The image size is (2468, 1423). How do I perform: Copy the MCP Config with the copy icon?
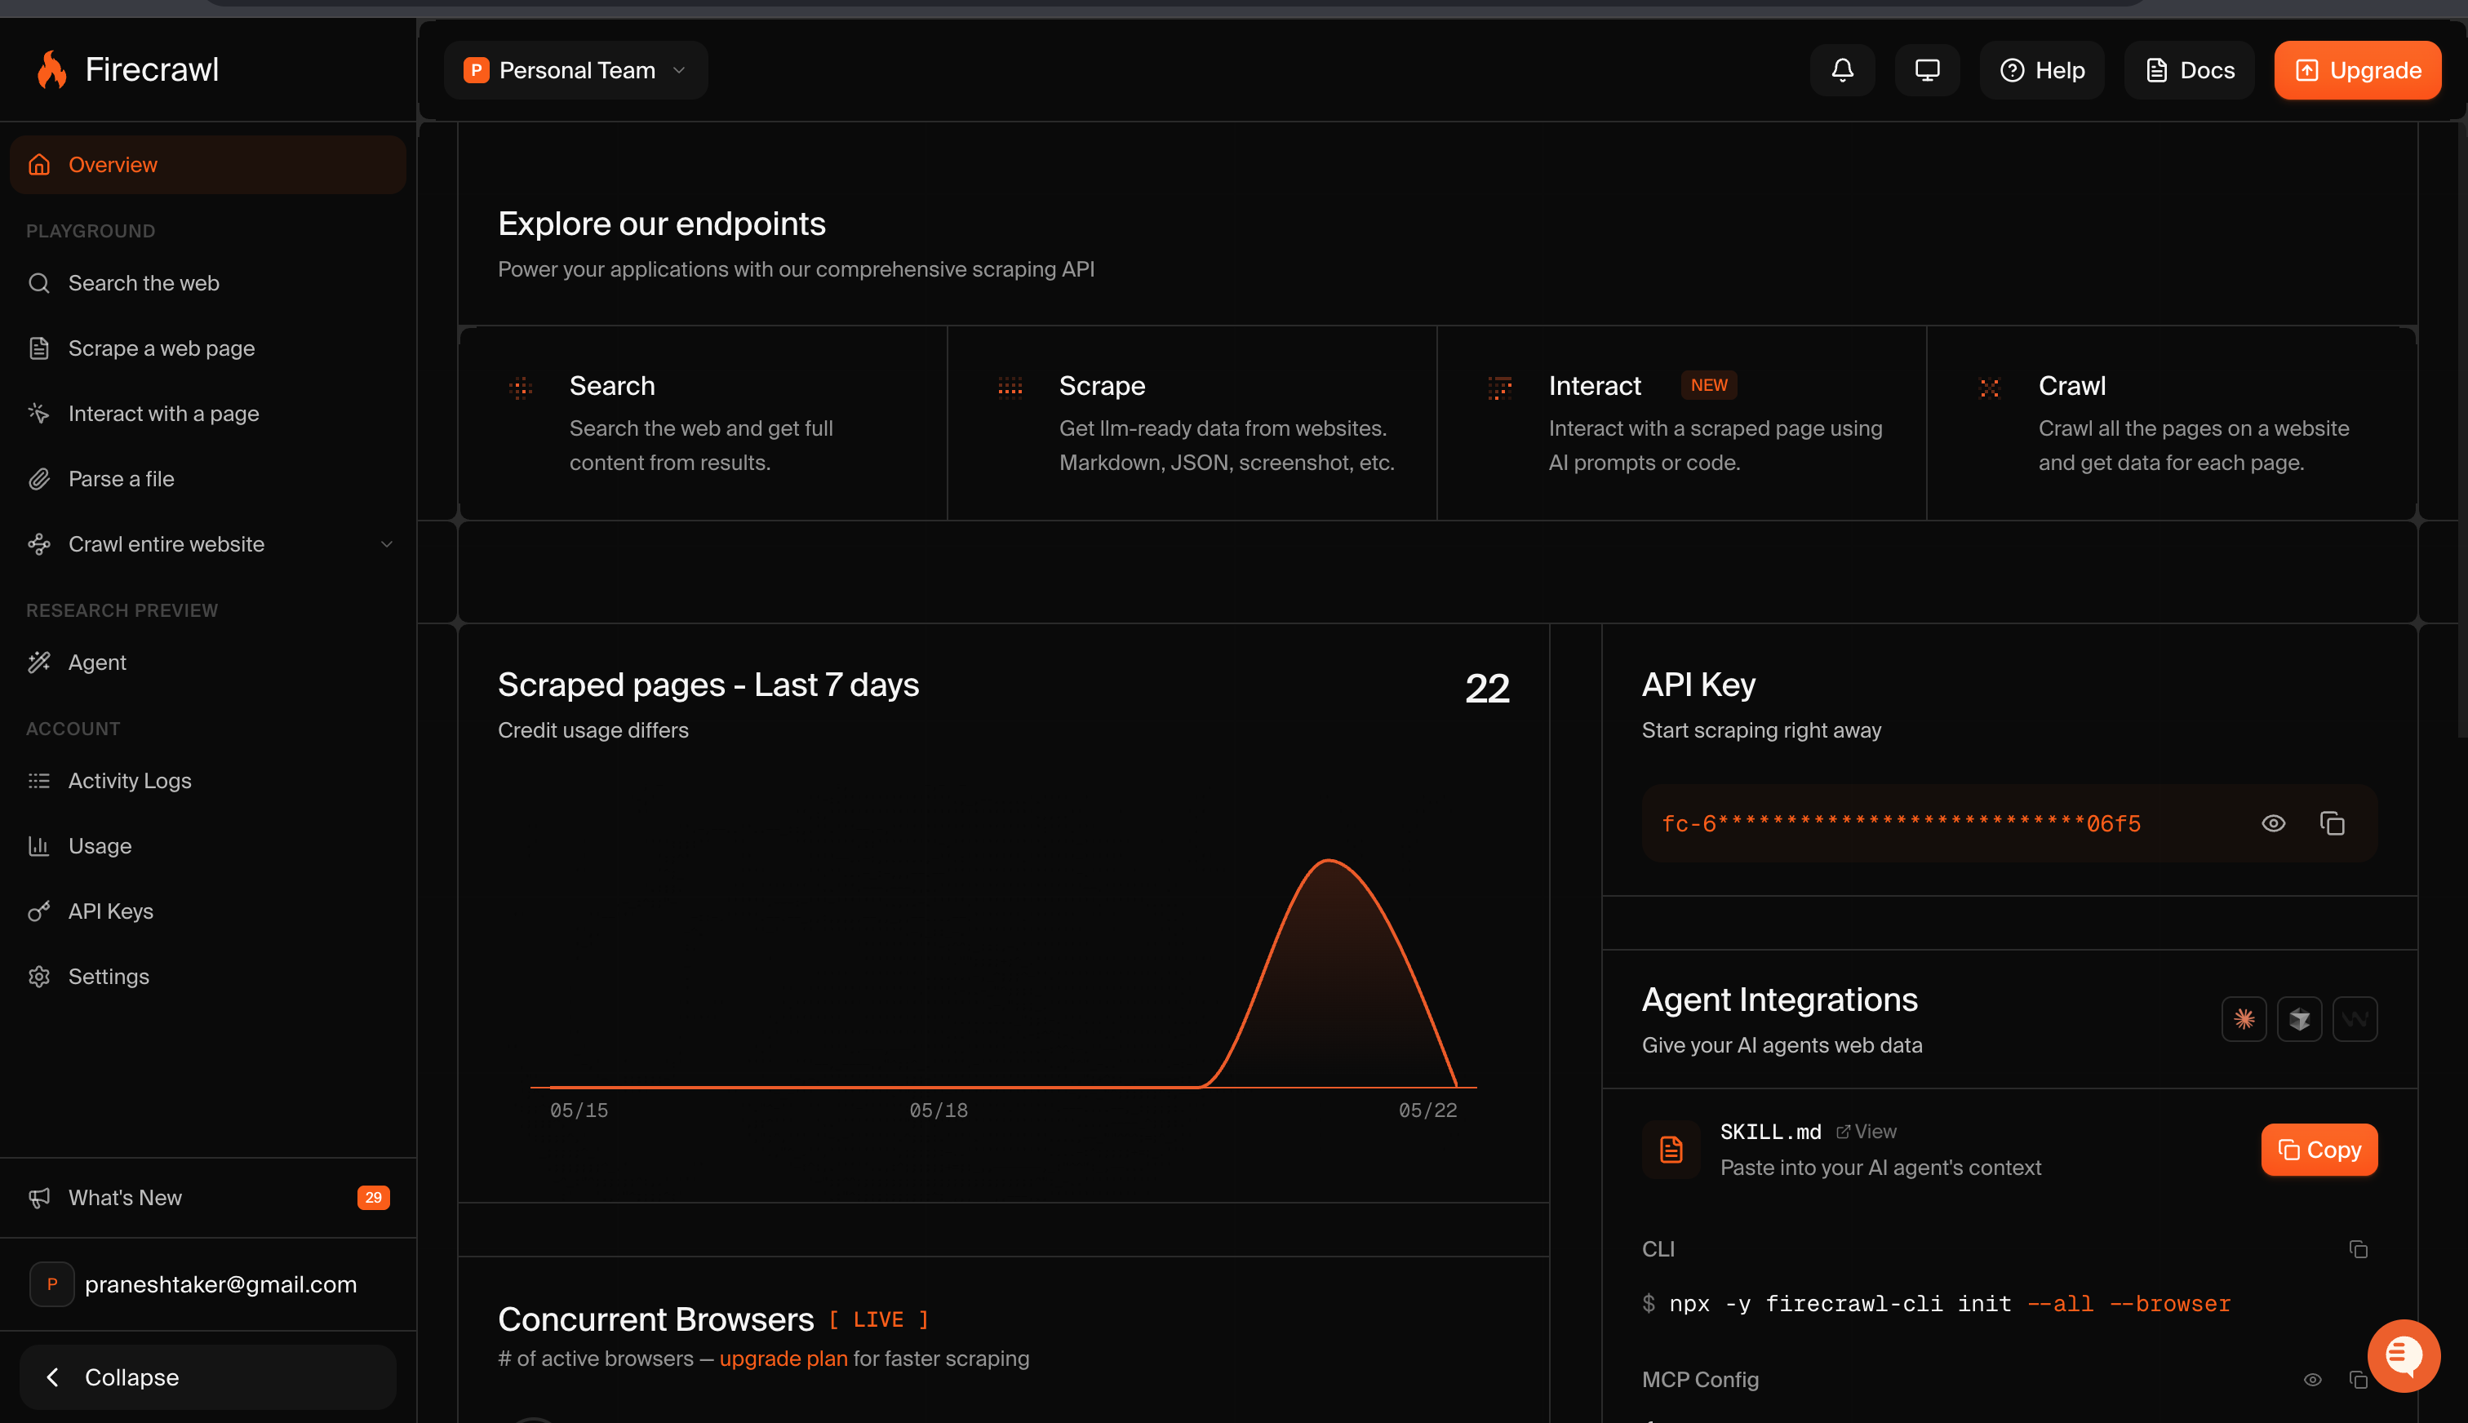click(2359, 1380)
